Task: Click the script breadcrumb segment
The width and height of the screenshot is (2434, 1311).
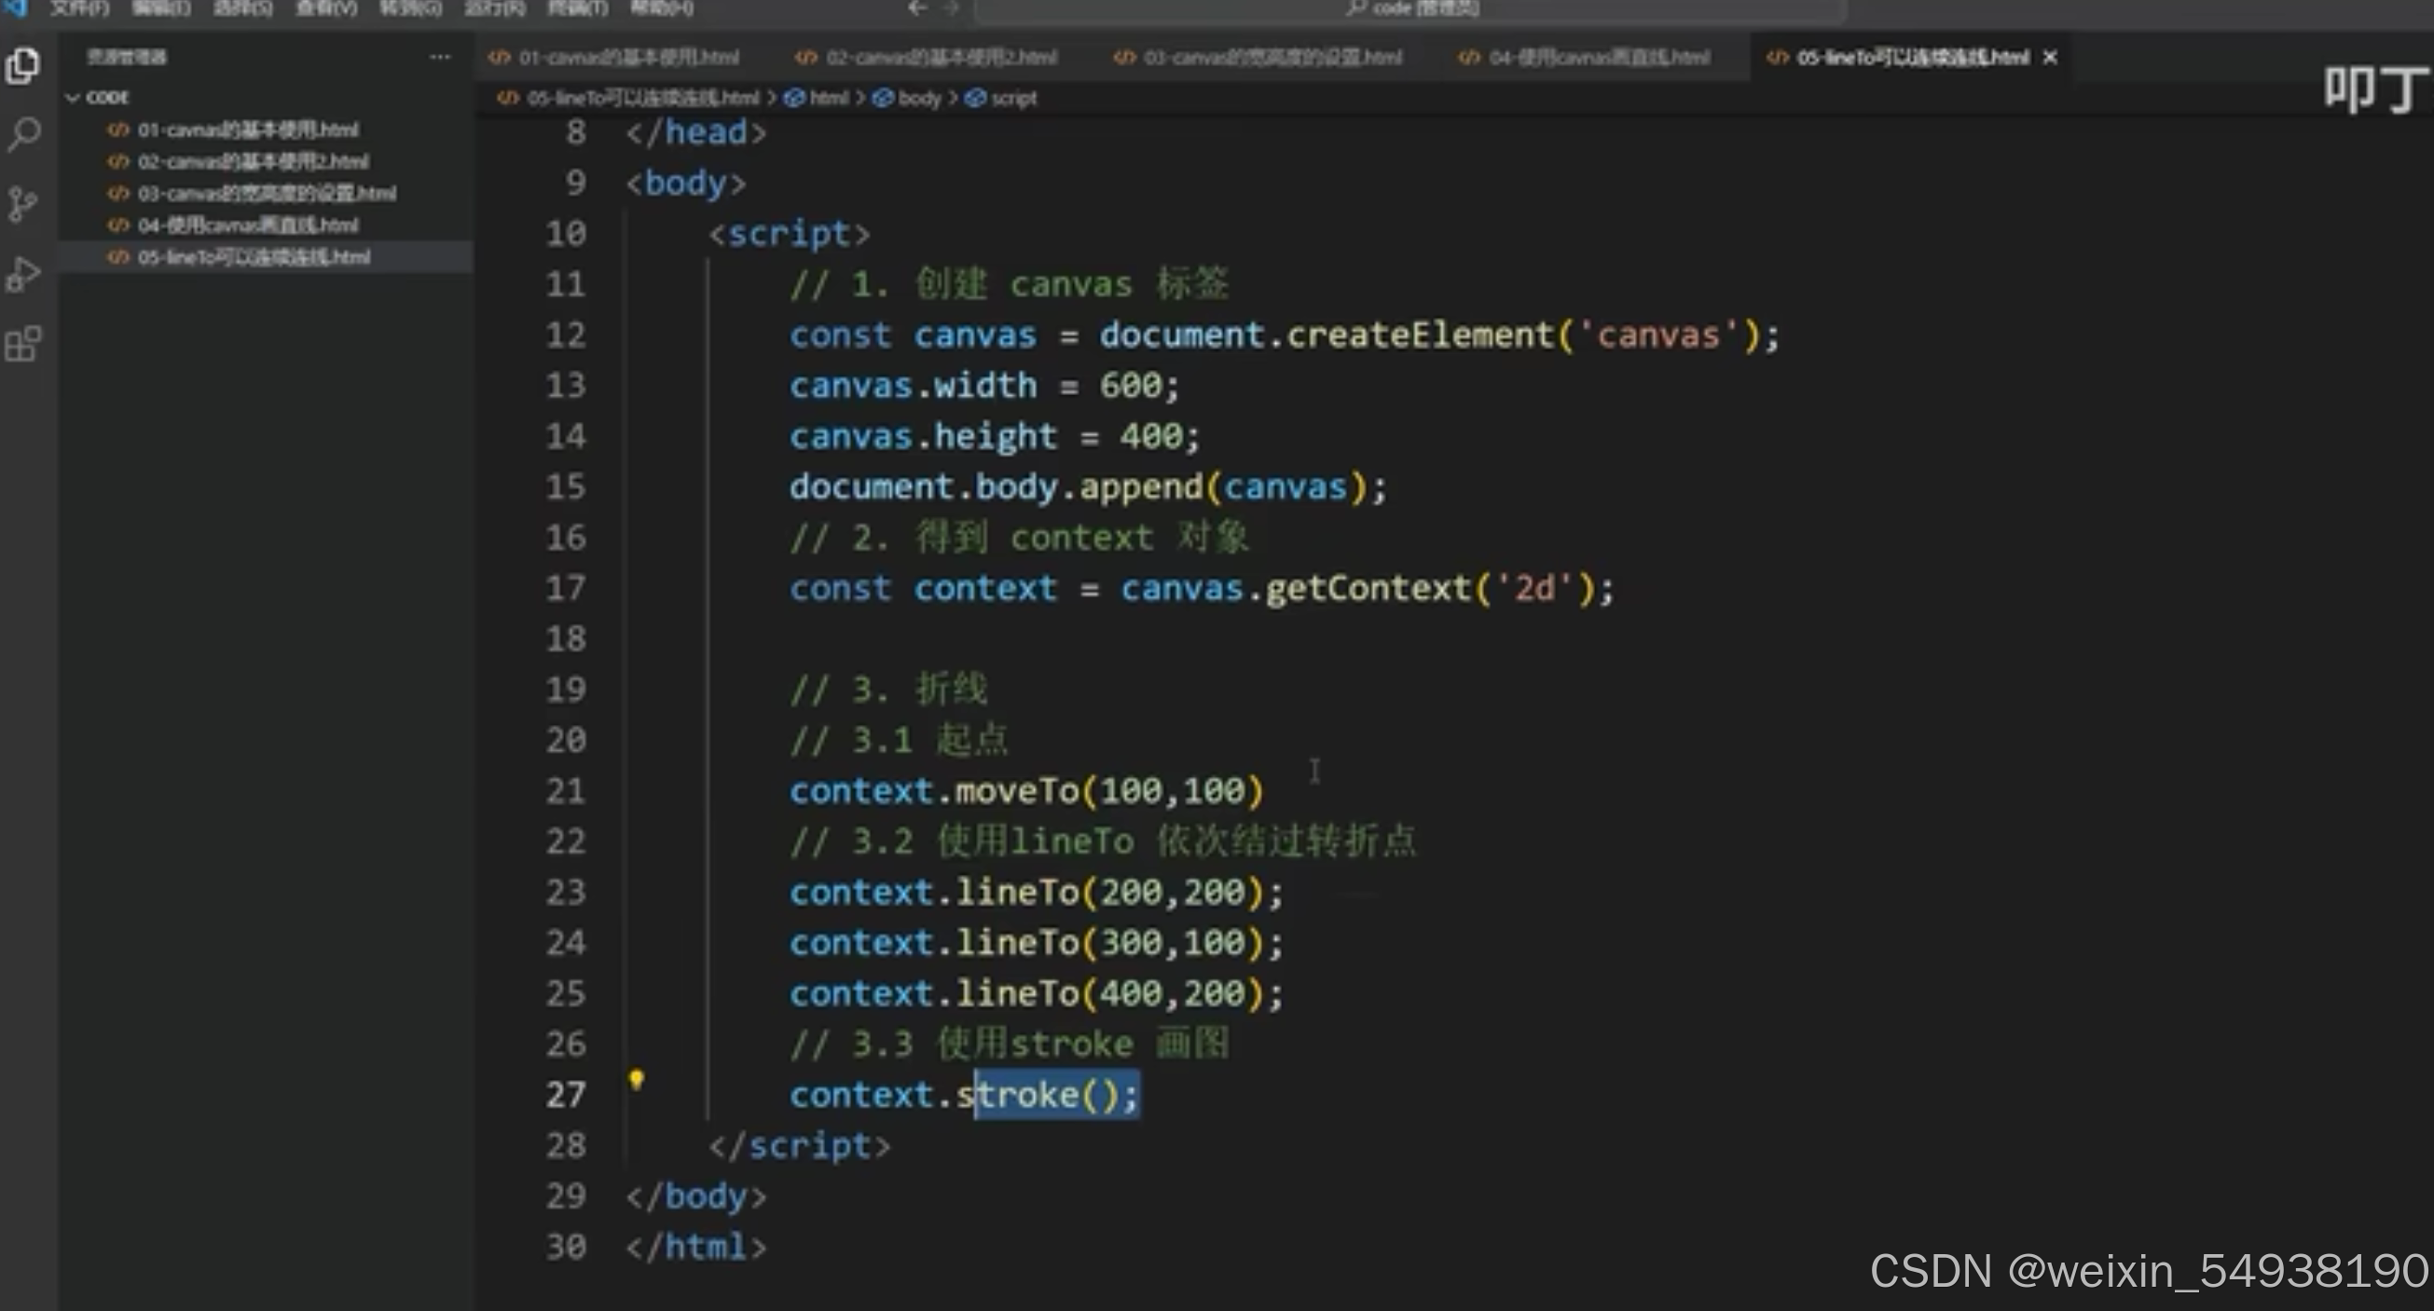Action: point(1013,98)
